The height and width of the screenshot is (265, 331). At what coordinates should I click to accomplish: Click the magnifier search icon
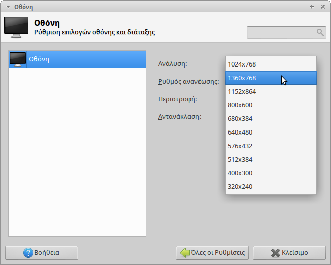[320, 33]
